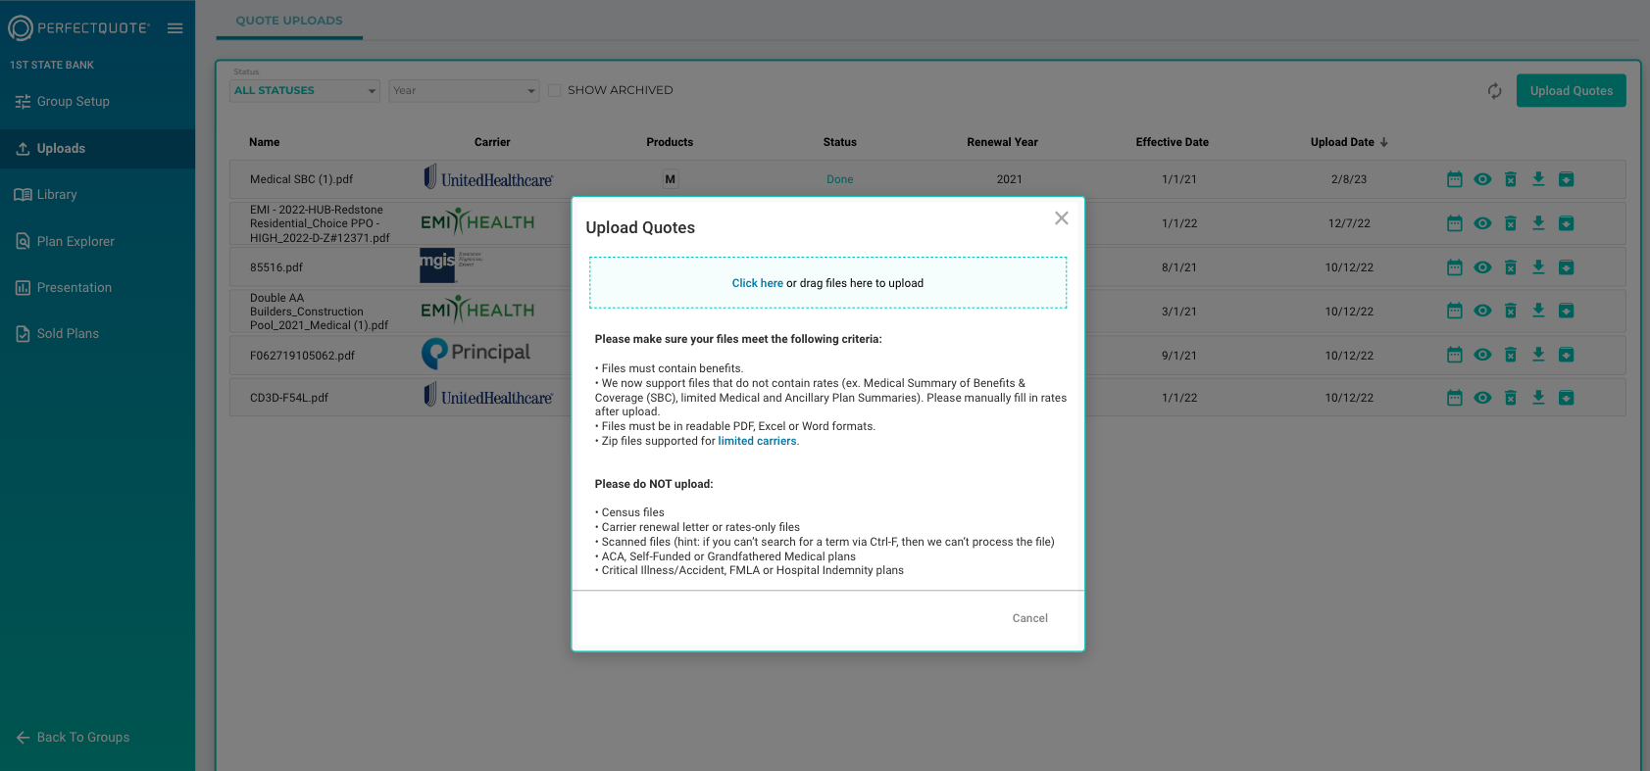Download the F062719105062.pdf file
Screen dimensions: 1650x771
[x=1538, y=355]
